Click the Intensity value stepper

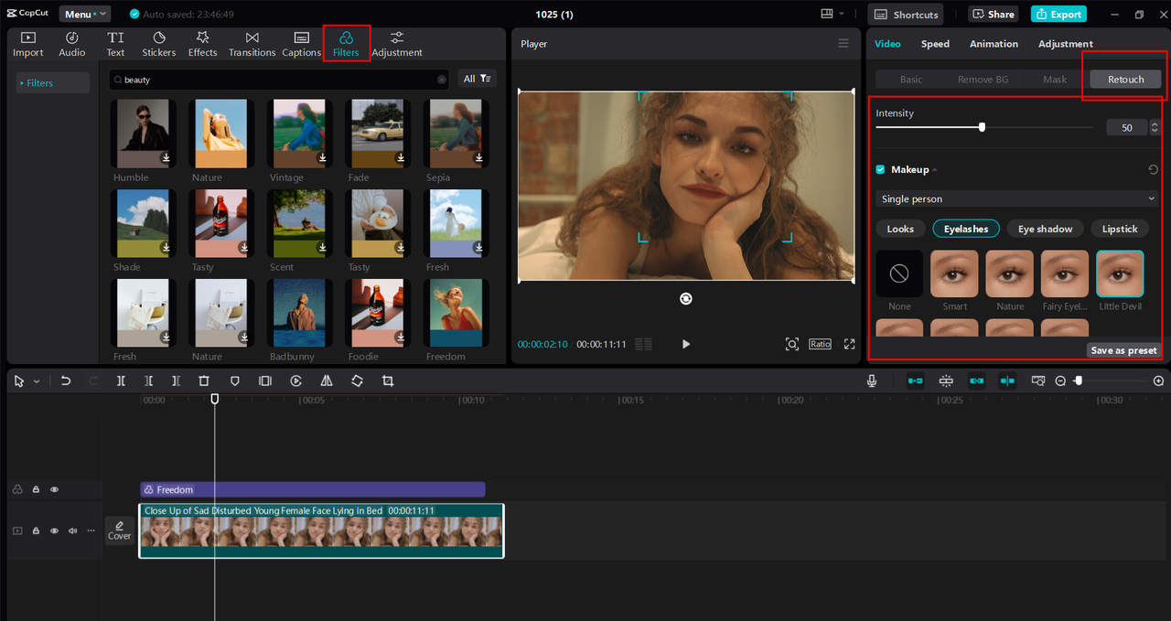[1155, 127]
